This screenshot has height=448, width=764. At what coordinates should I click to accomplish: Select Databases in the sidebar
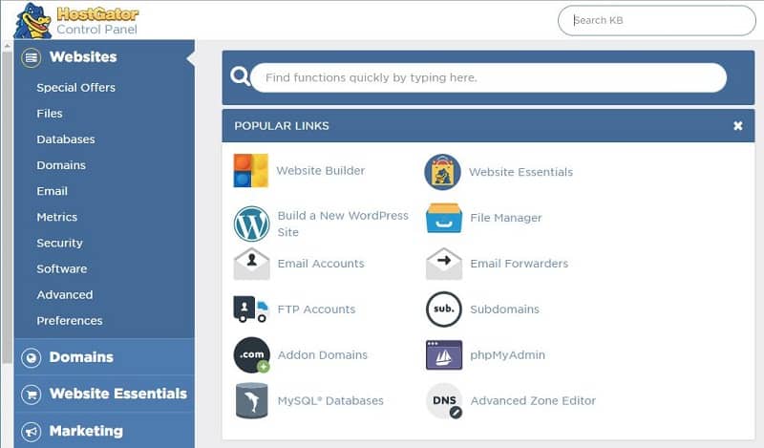tap(66, 139)
